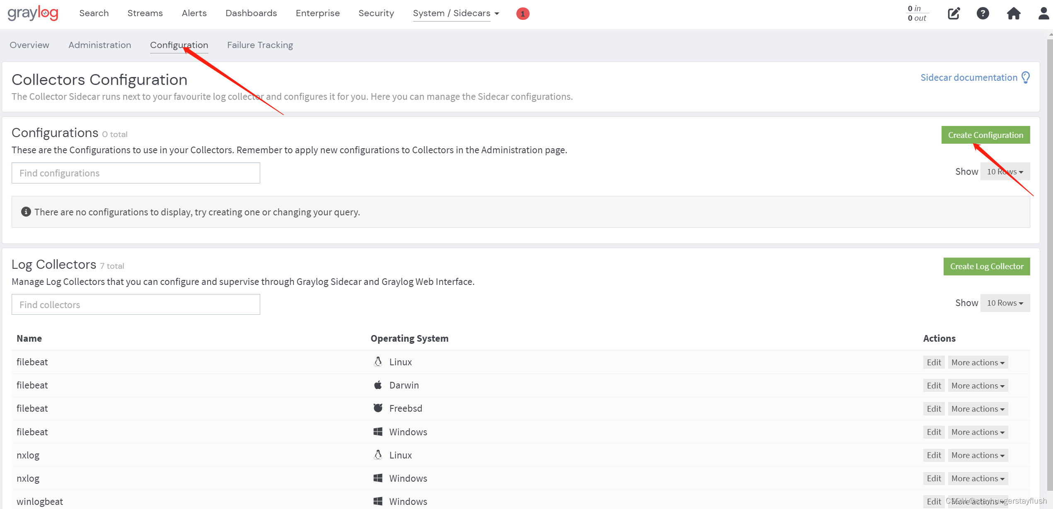1053x509 pixels.
Task: Open the red notification badge
Action: click(x=523, y=14)
